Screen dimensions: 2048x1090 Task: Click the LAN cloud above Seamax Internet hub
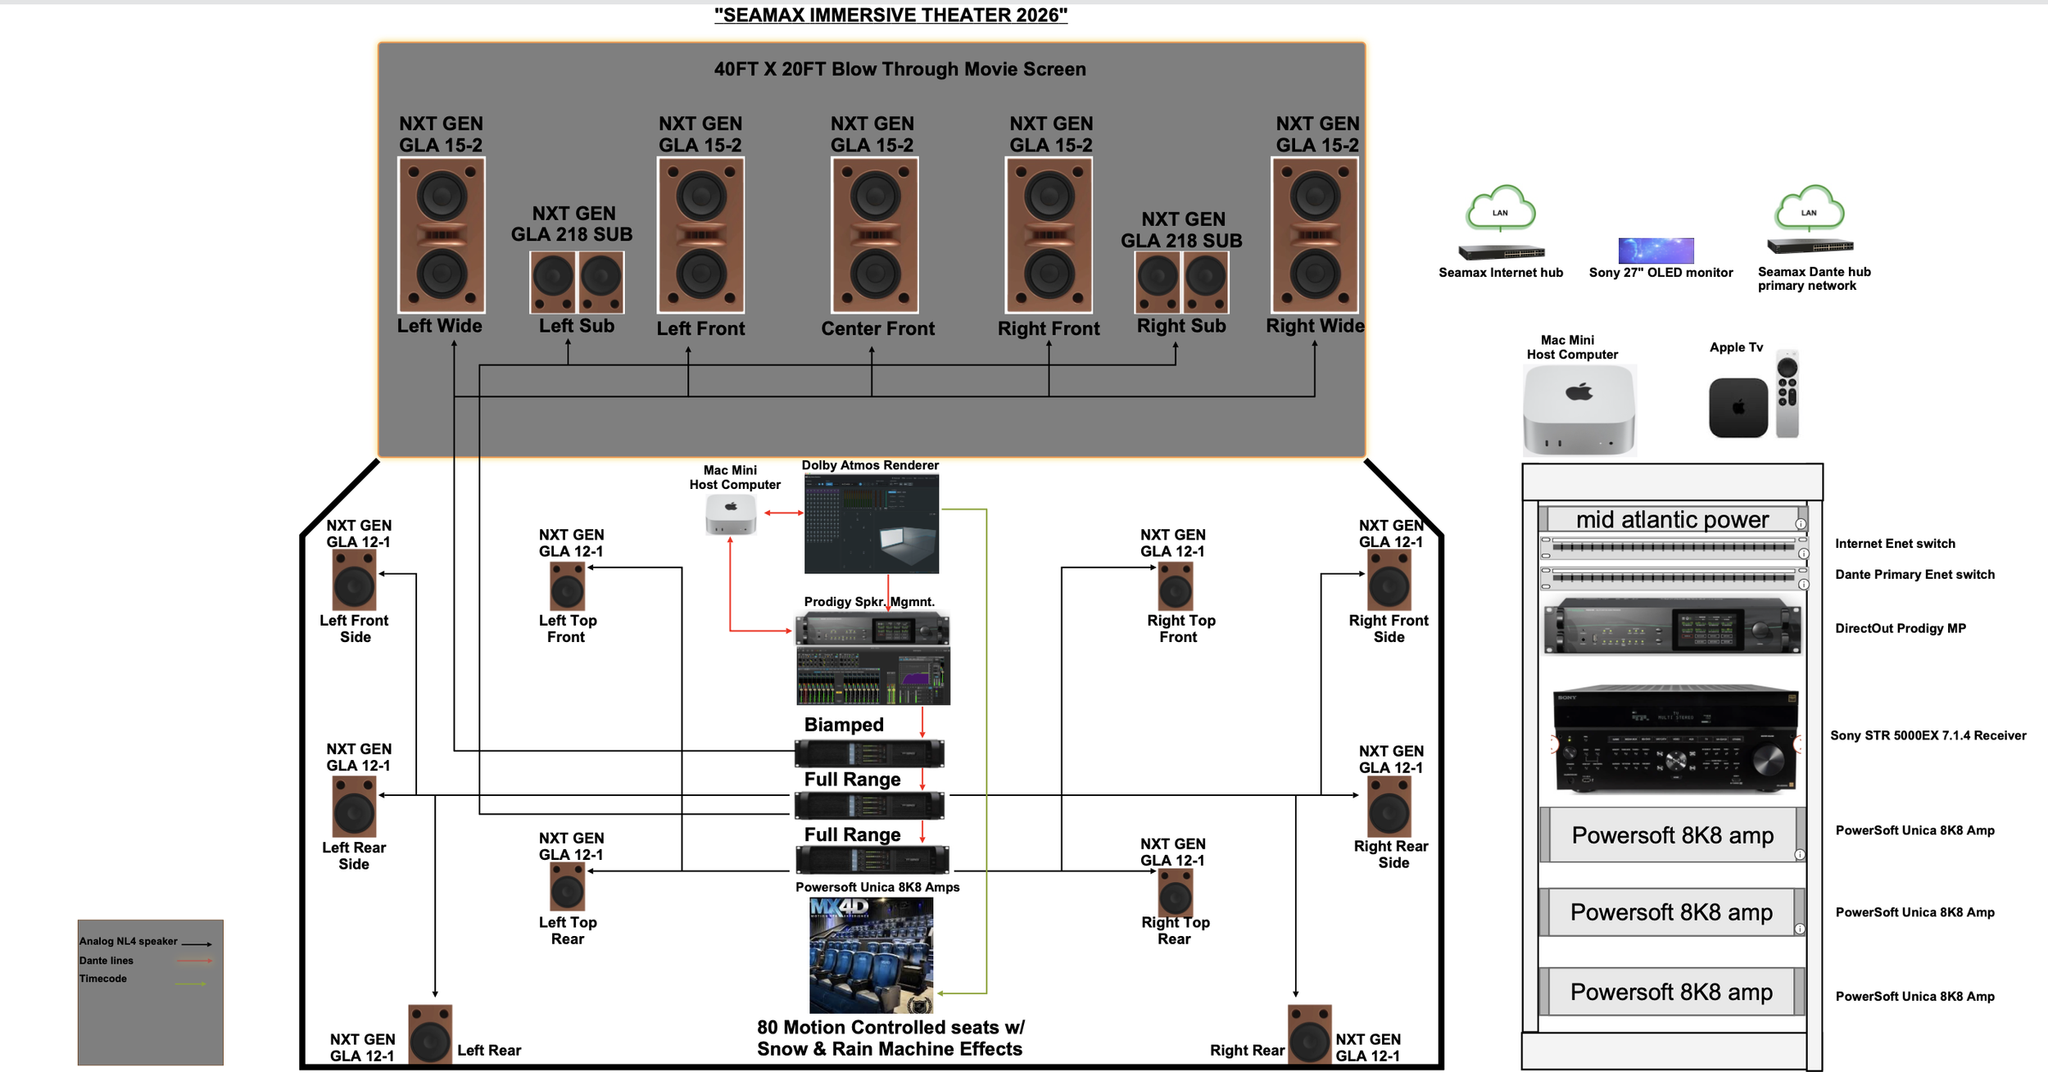(x=1501, y=208)
